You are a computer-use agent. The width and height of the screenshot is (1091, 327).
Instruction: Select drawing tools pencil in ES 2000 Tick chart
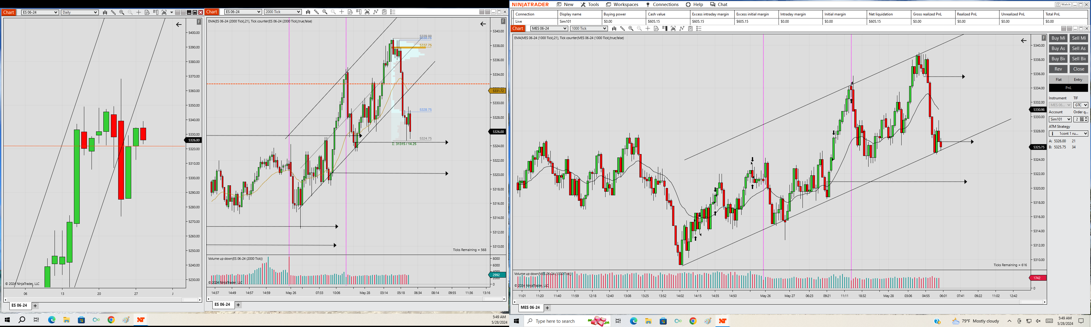click(x=316, y=12)
